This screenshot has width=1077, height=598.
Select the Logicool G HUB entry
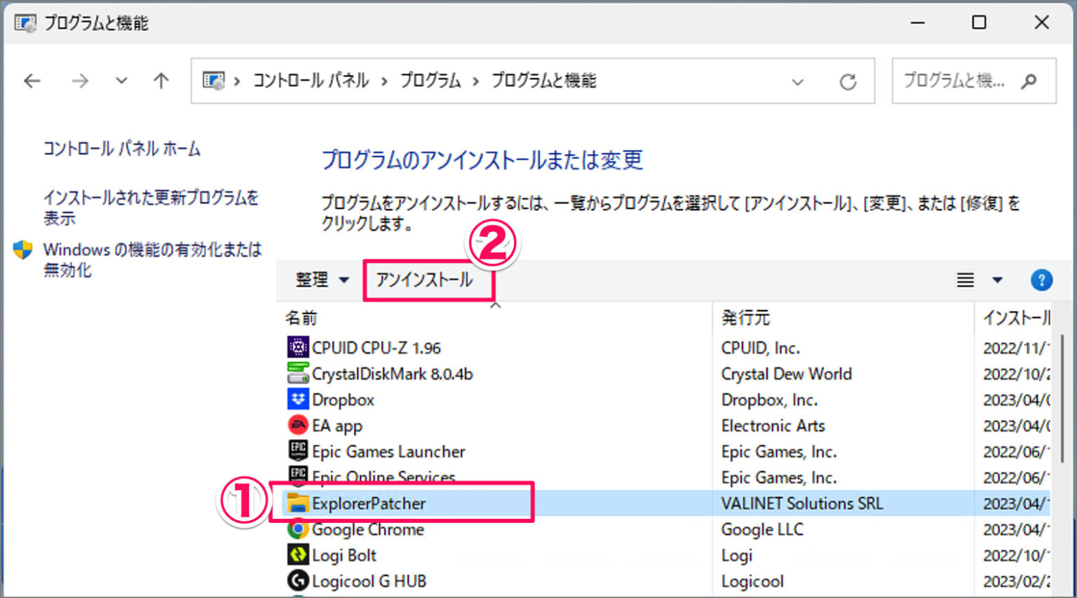tap(369, 581)
